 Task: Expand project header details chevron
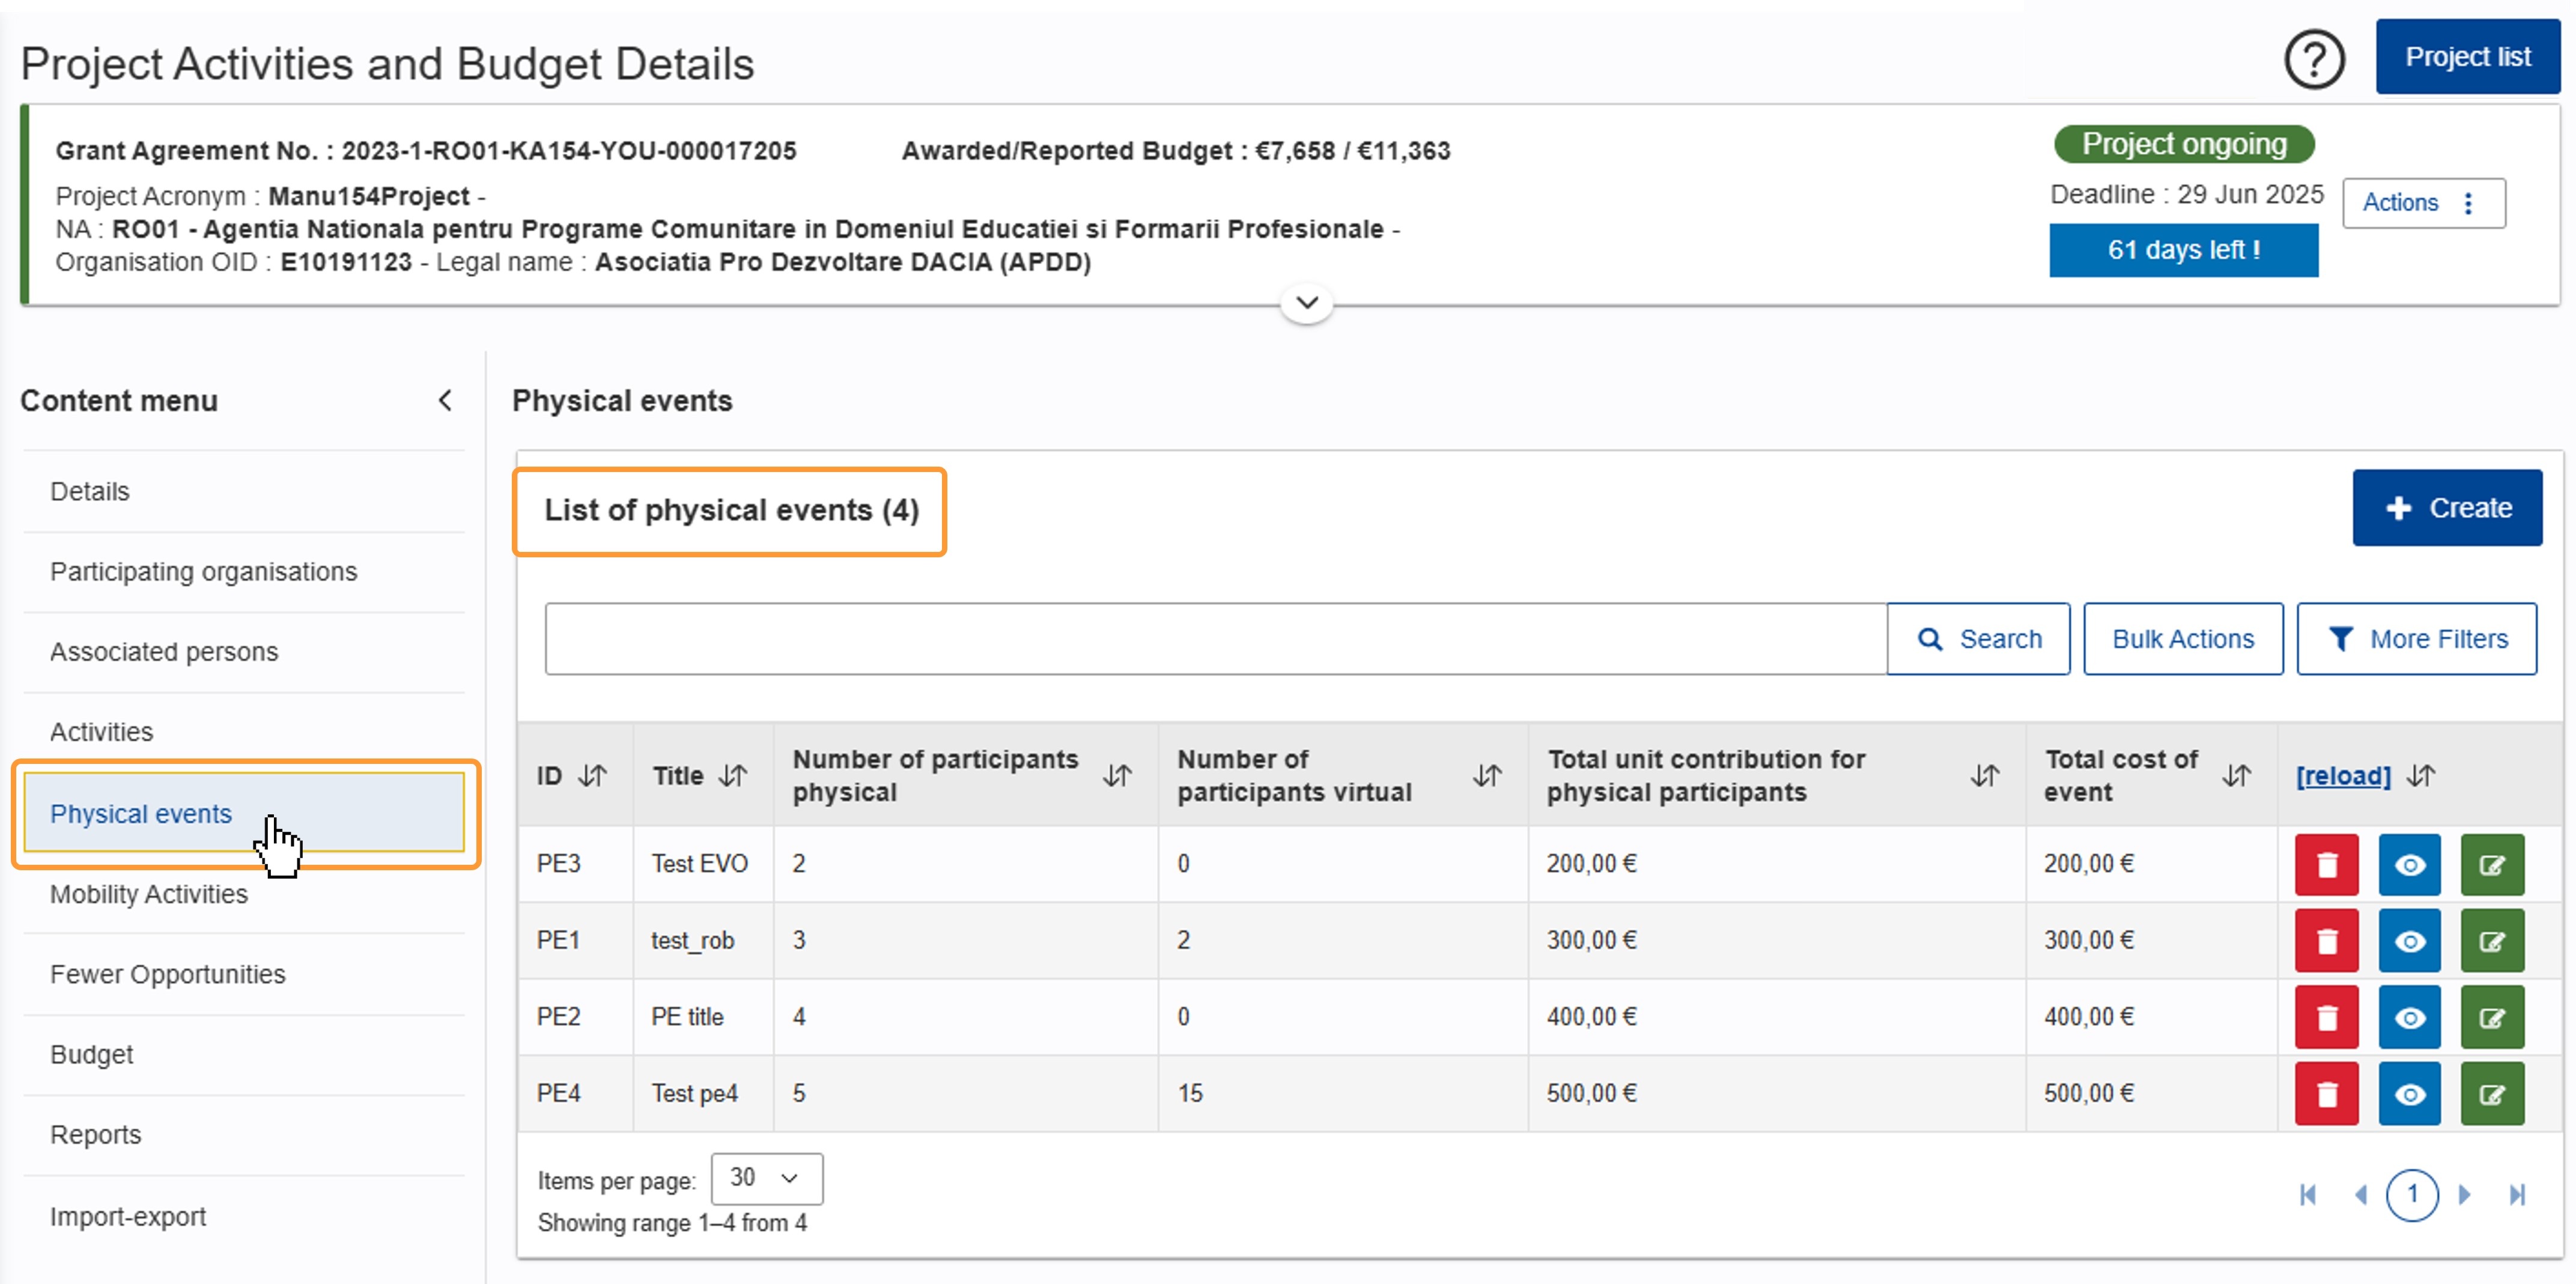[1306, 302]
